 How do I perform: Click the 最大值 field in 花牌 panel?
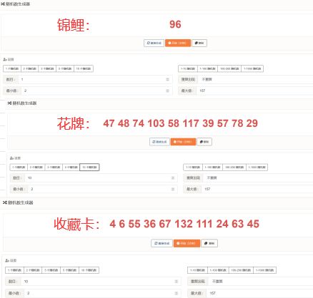point(257,189)
